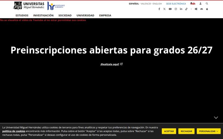Open the Android app icon
223x139 pixels.
(x=202, y=9)
